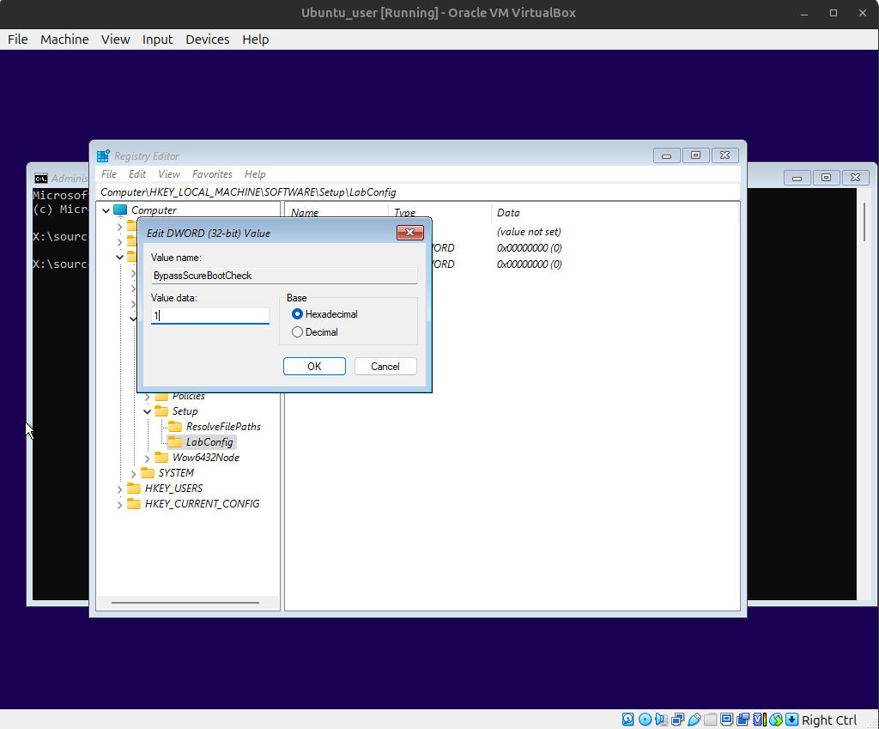Click the LabConfig folder icon

[x=175, y=442]
